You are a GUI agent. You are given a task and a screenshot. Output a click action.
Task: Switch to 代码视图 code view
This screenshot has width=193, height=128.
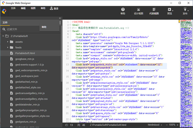click(x=154, y=11)
